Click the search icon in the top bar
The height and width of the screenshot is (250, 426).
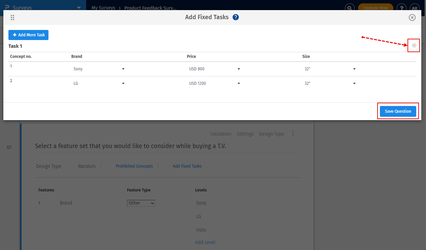(350, 7)
